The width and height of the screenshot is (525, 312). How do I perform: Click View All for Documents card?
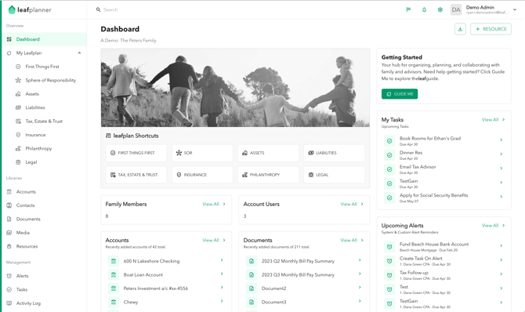point(352,241)
